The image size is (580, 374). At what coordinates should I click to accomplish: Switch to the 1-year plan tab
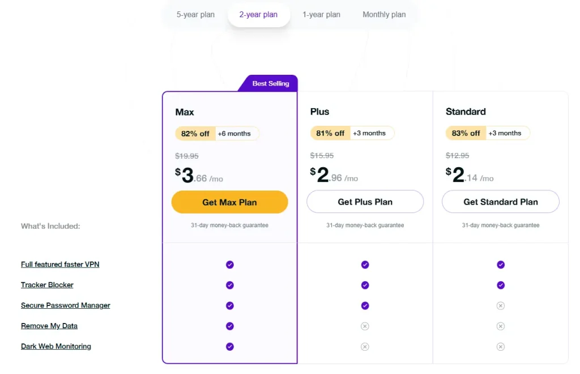(321, 15)
